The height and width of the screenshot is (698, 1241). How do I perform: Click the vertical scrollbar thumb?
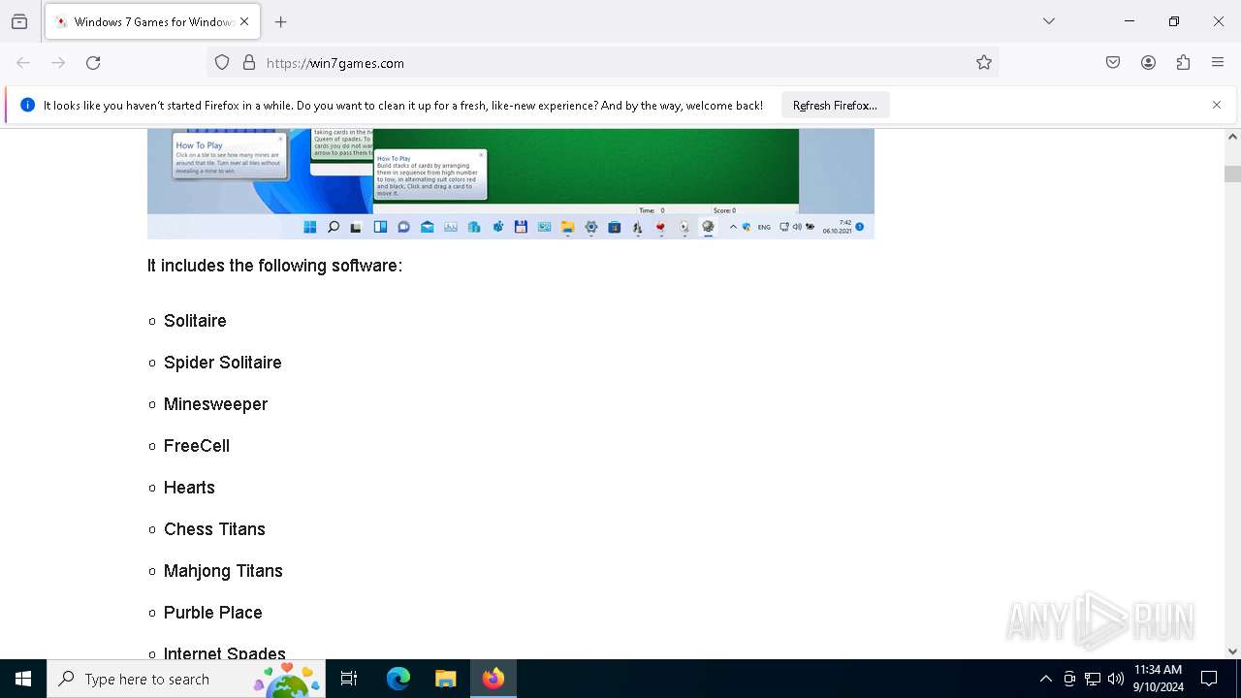1232,174
